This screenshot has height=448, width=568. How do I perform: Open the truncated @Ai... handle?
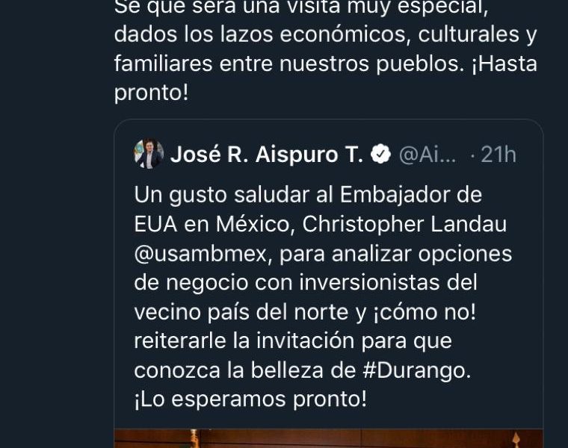click(427, 155)
